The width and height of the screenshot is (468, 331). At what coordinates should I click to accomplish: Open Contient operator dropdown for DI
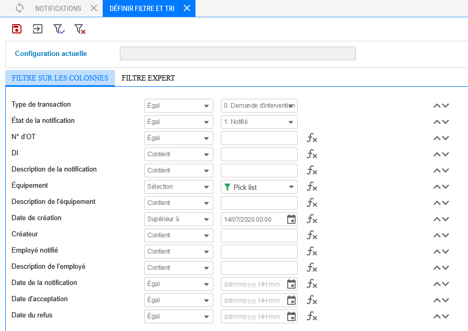click(179, 154)
